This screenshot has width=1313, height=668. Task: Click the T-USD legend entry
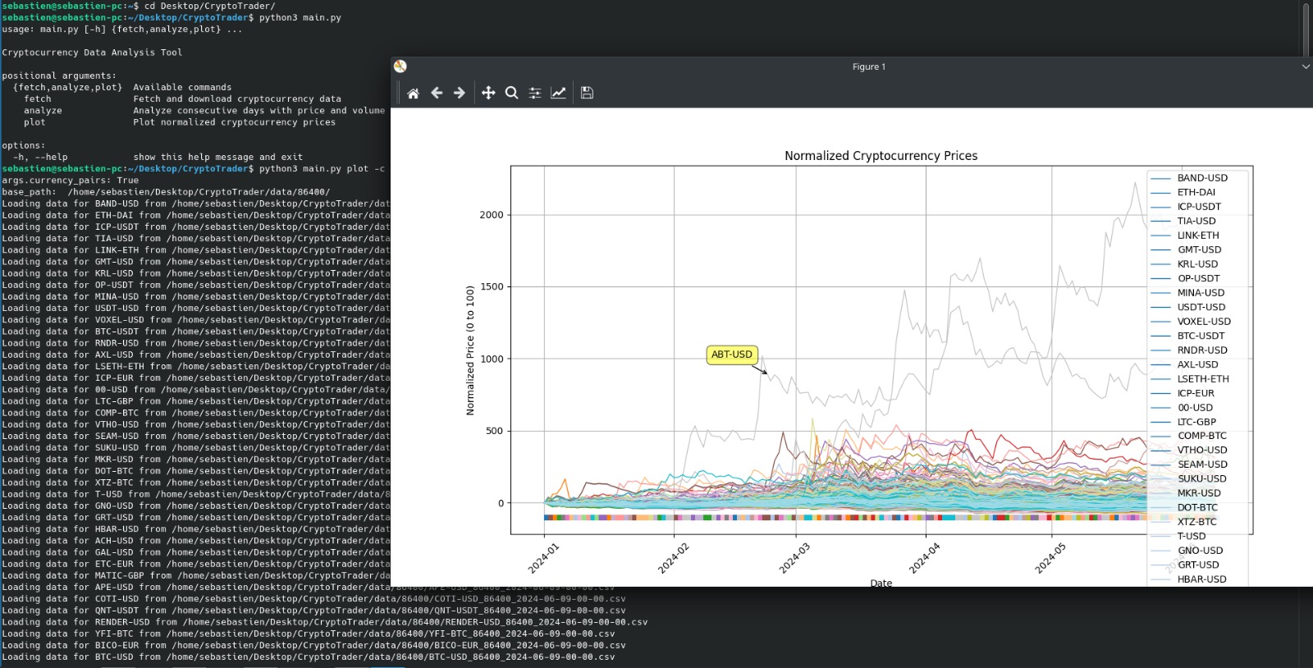point(1178,536)
